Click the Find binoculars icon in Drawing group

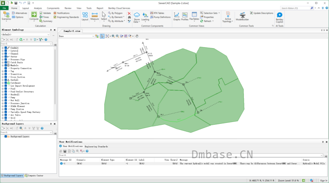click(x=129, y=17)
